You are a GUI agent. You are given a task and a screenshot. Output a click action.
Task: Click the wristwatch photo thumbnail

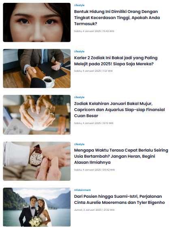coord(37,161)
